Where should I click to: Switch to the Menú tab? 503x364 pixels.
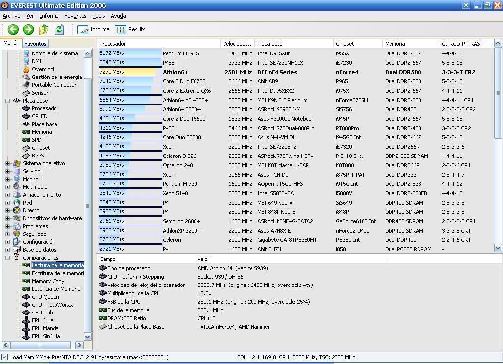10,43
